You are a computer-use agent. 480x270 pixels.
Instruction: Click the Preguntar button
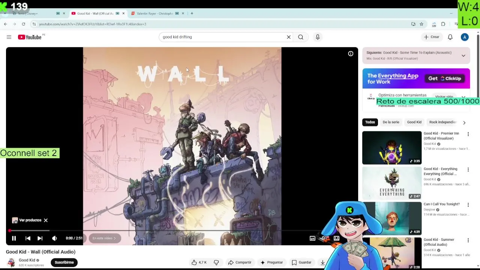click(271, 262)
